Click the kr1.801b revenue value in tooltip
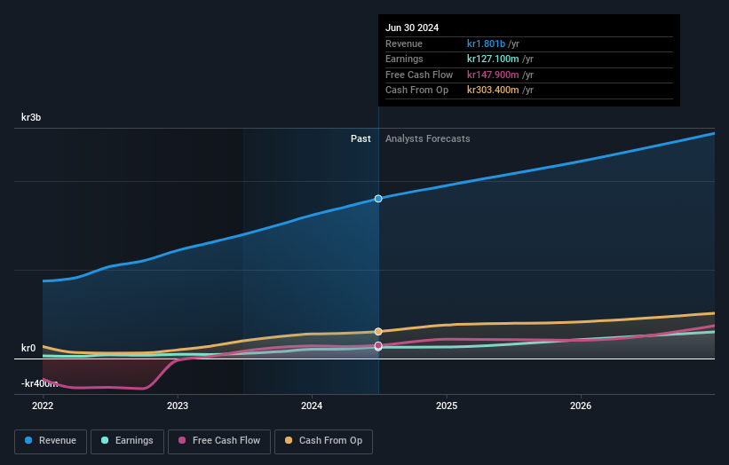This screenshot has width=729, height=465. (x=486, y=43)
